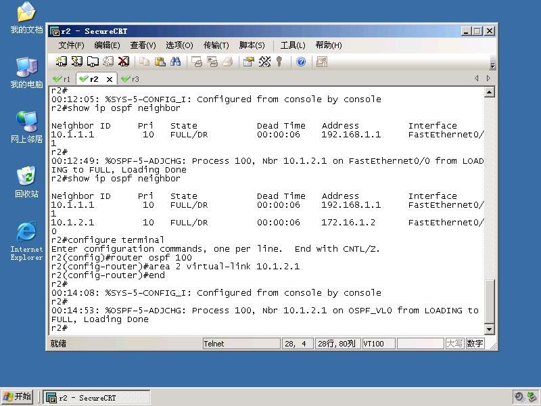Click the terminal vertical scrollbar thumb
Screen dimensions: 541x406
coord(489,302)
